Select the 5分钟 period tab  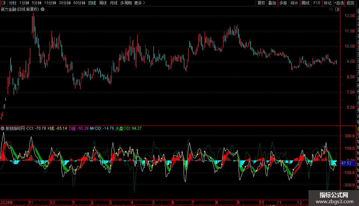(x=37, y=3)
